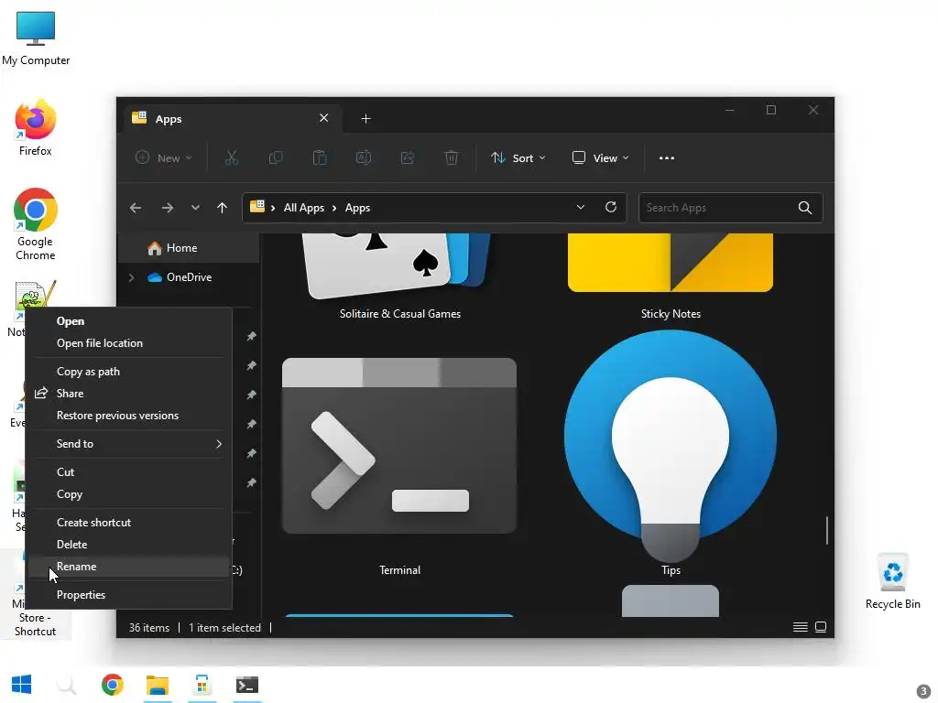Choose Share in the context menu
Screen dimensions: 938x703
pyautogui.click(x=129, y=394)
